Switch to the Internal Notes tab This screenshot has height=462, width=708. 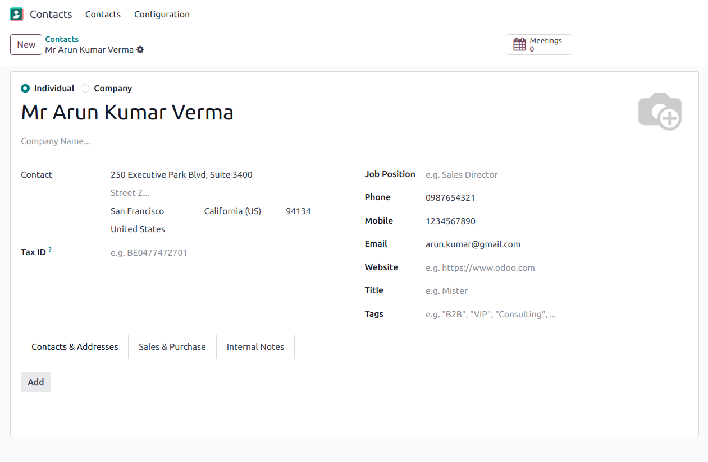click(255, 347)
